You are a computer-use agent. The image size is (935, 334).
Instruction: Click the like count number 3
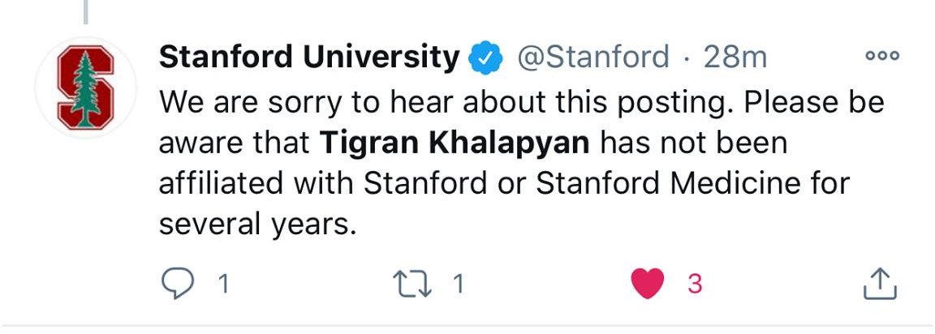coord(695,284)
